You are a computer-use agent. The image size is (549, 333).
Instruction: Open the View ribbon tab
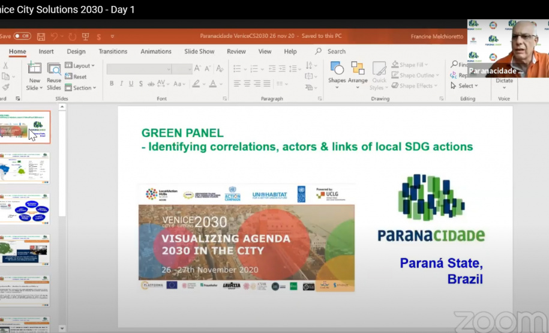click(x=265, y=52)
